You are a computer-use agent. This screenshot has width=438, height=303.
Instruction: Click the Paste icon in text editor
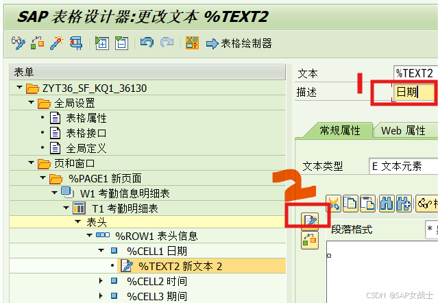pos(367,204)
